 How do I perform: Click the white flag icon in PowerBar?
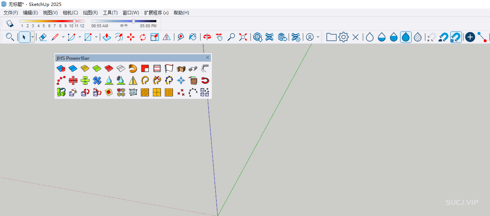[169, 68]
